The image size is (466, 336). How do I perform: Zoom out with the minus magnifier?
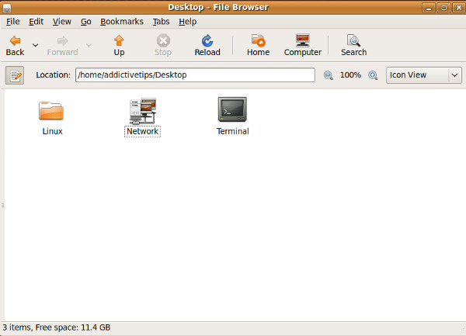tap(328, 75)
